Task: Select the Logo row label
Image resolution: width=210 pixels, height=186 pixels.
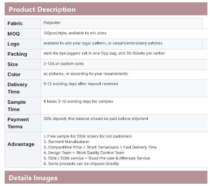Action: (x=13, y=44)
